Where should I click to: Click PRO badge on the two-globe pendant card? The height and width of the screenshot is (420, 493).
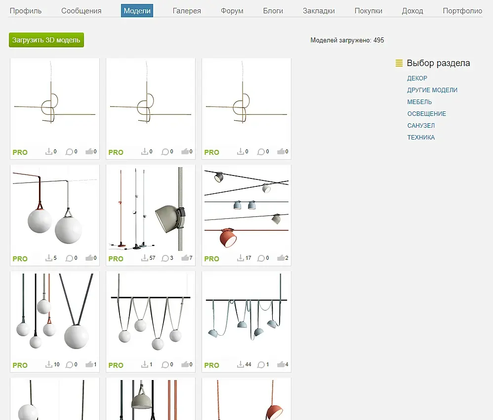click(20, 259)
